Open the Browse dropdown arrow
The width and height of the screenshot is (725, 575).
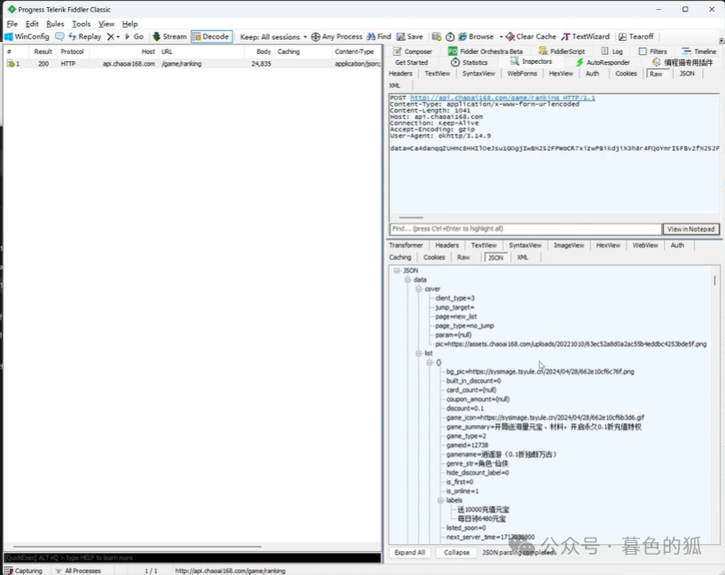tap(500, 37)
